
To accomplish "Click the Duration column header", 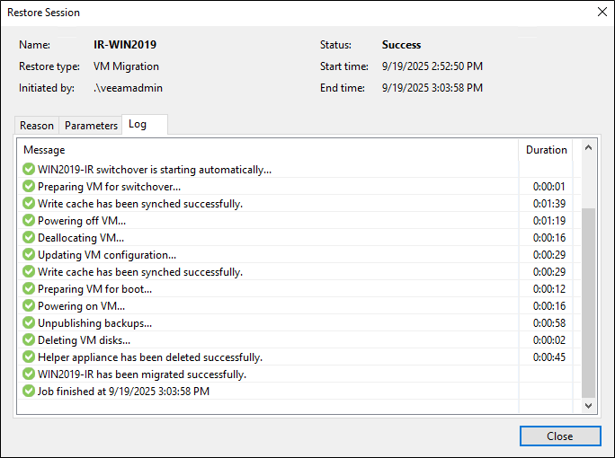I will [x=546, y=150].
